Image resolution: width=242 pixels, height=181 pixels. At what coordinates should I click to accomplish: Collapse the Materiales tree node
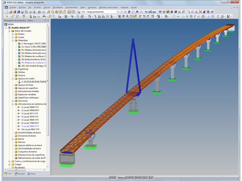[x=13, y=40]
